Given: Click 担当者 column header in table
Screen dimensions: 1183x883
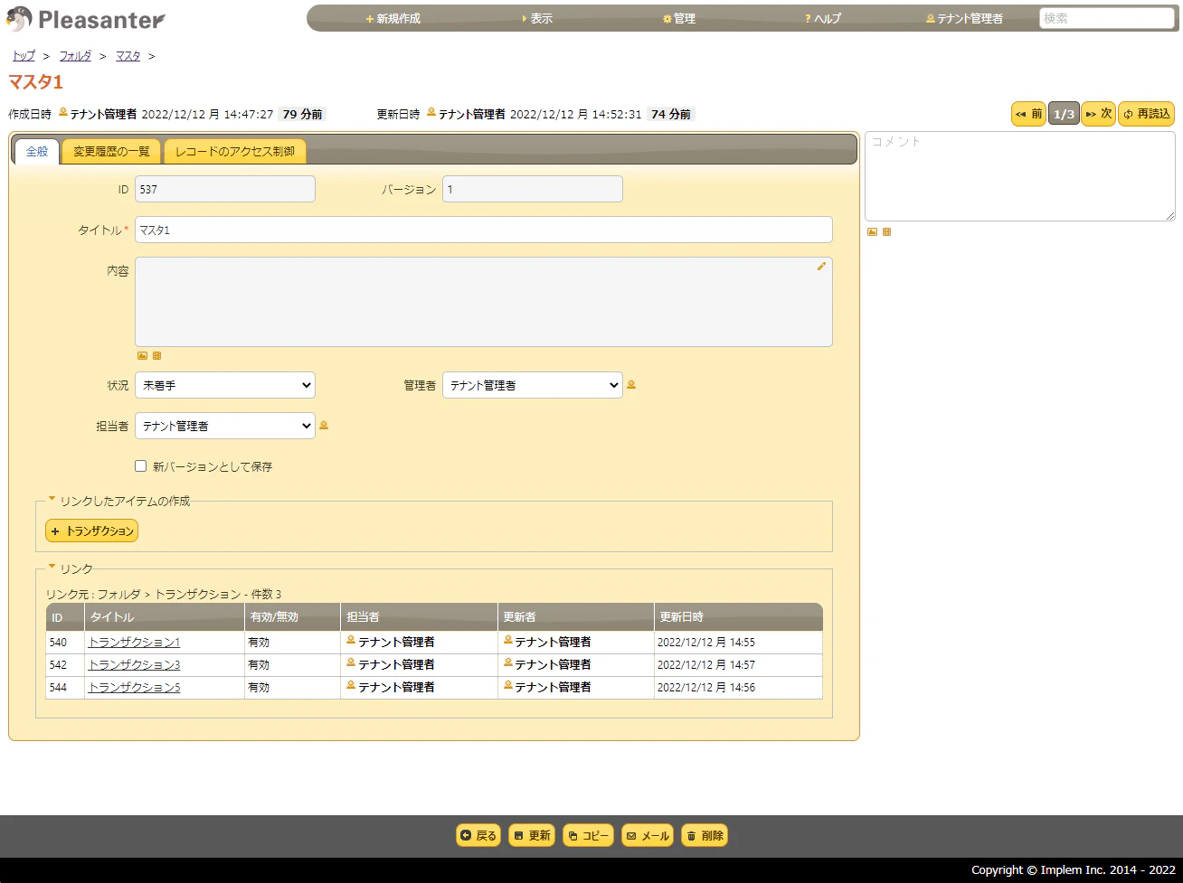Looking at the screenshot, I should [x=419, y=617].
